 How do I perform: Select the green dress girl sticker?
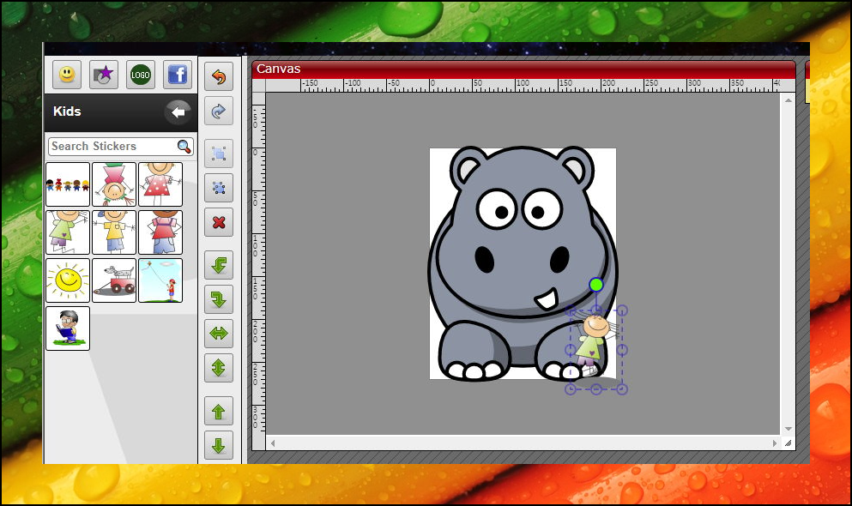tap(68, 232)
